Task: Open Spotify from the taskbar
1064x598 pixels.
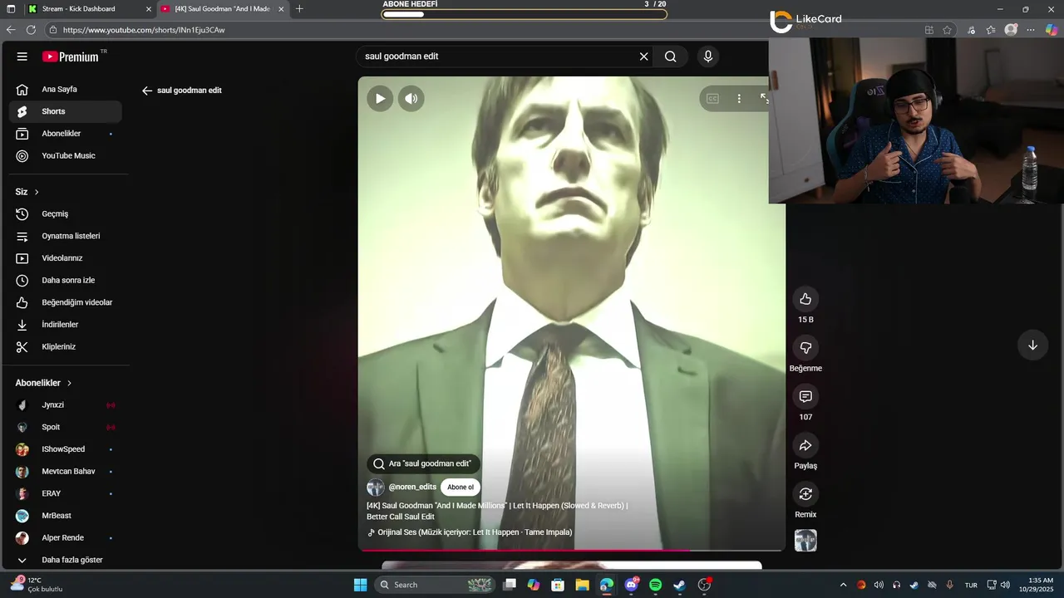Action: pyautogui.click(x=655, y=585)
